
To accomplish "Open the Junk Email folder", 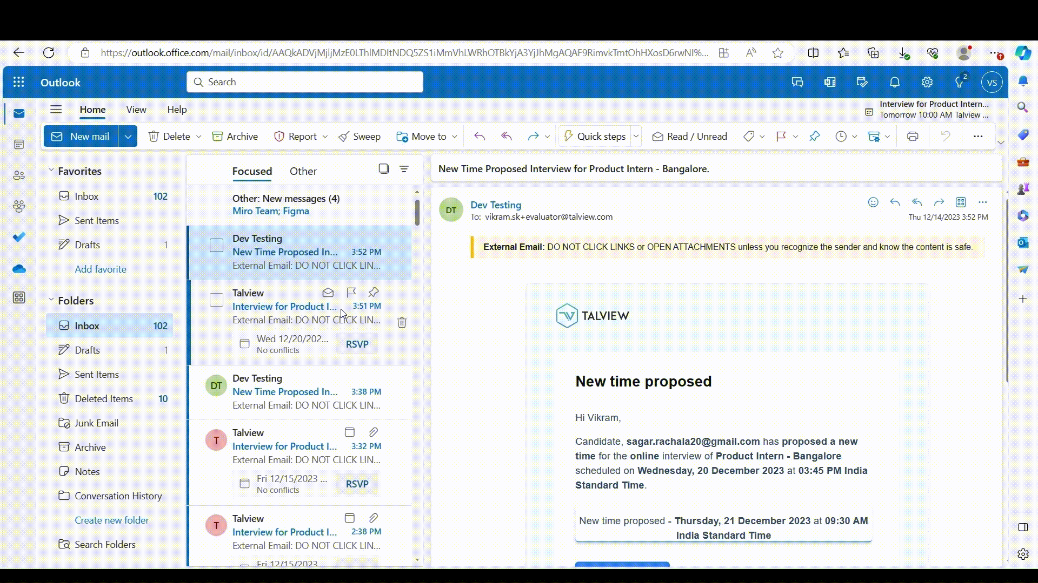I will [109, 423].
